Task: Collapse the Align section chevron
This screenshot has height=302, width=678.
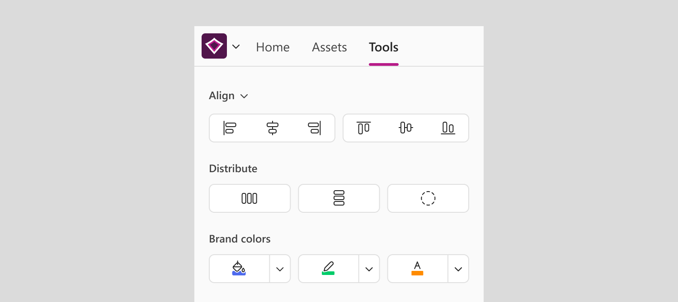Action: point(244,96)
